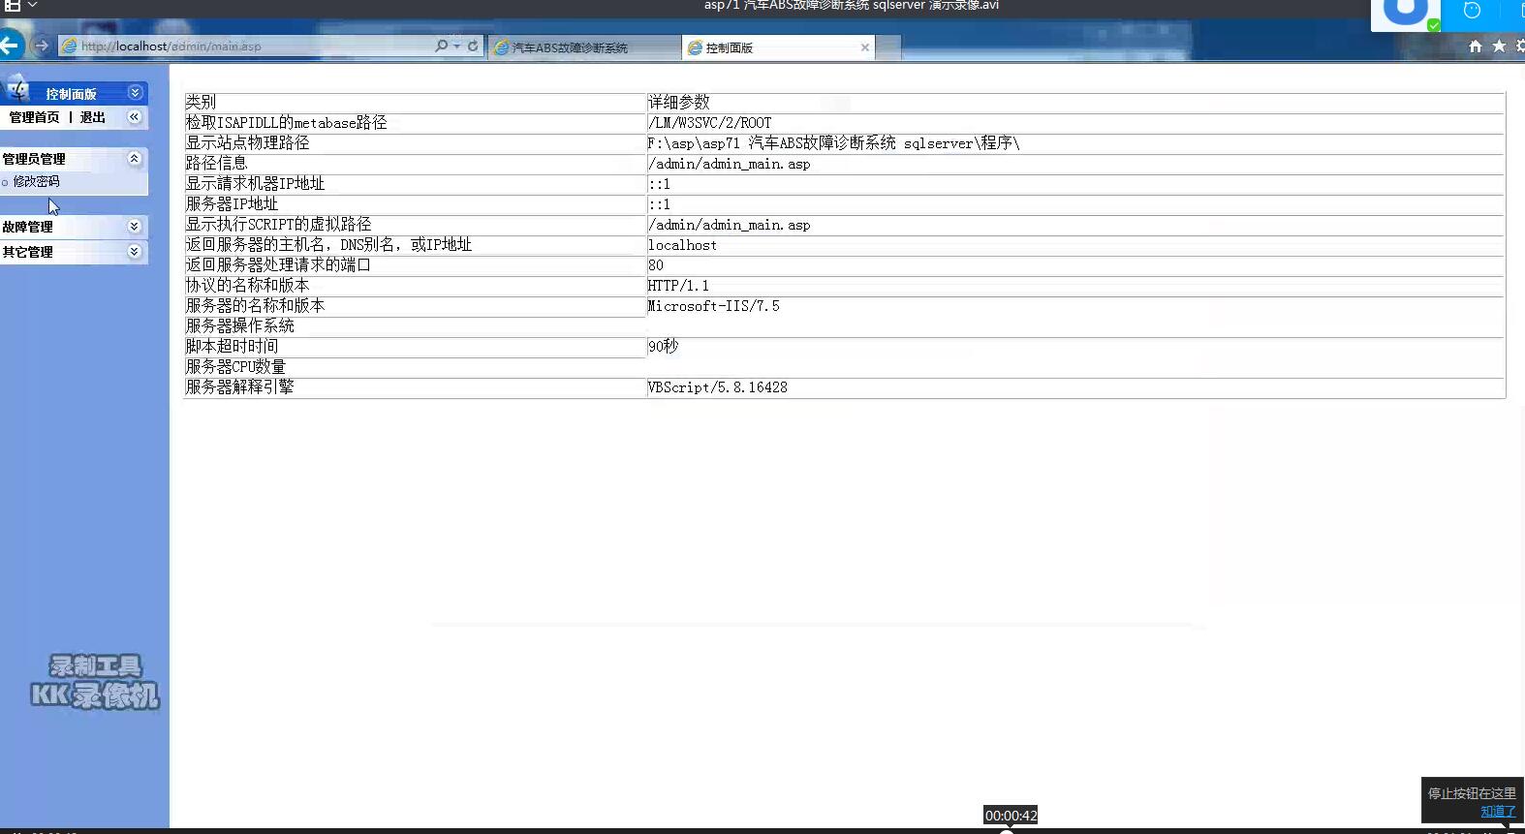Collapse the 管理员管理 section
The height and width of the screenshot is (834, 1525).
click(x=135, y=159)
